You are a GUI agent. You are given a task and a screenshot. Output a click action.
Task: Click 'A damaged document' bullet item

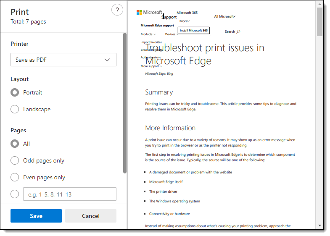(x=190, y=172)
